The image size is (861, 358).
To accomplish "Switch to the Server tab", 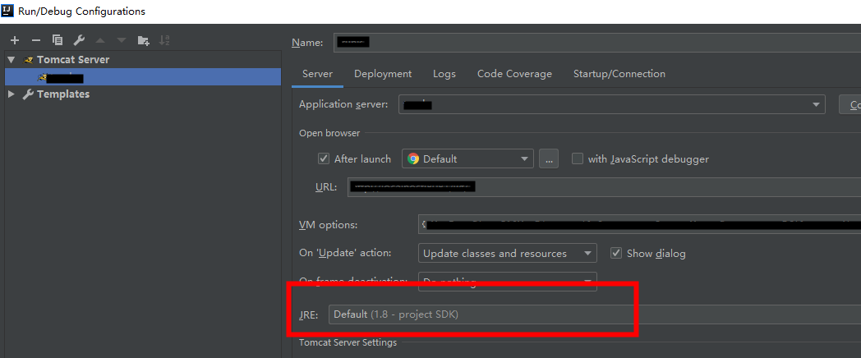I will coord(317,74).
